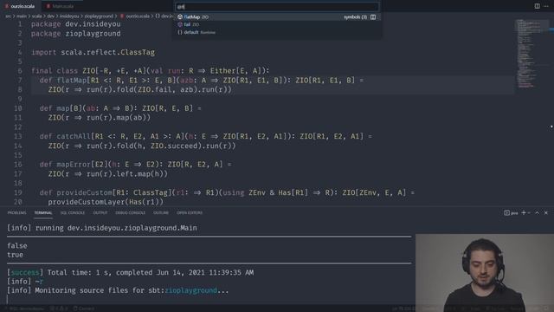Open the Debug Console panel tab

coord(130,212)
